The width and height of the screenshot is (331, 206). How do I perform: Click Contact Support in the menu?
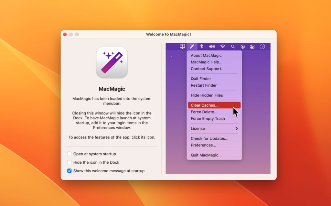coord(207,69)
